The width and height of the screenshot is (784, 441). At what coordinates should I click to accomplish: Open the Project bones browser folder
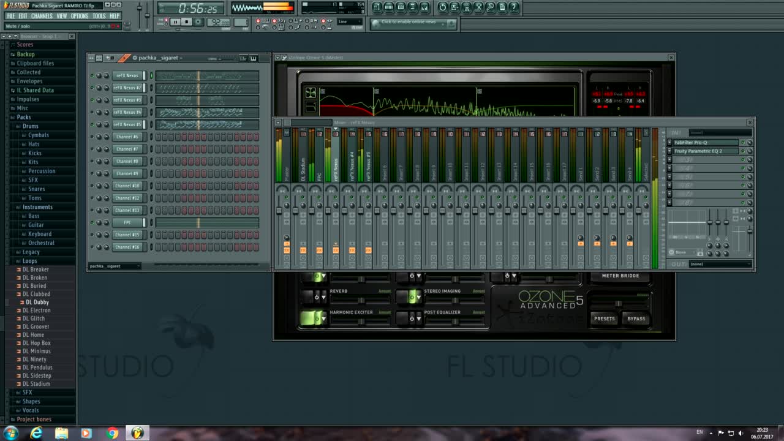pos(34,420)
